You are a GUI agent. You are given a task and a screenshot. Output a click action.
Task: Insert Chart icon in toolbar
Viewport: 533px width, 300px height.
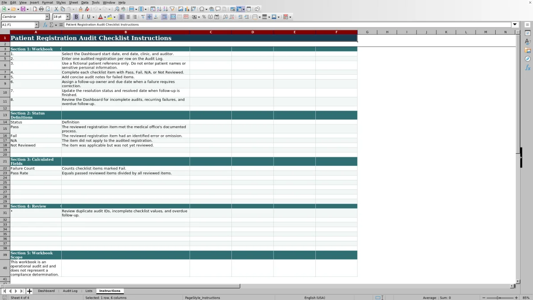(x=187, y=9)
